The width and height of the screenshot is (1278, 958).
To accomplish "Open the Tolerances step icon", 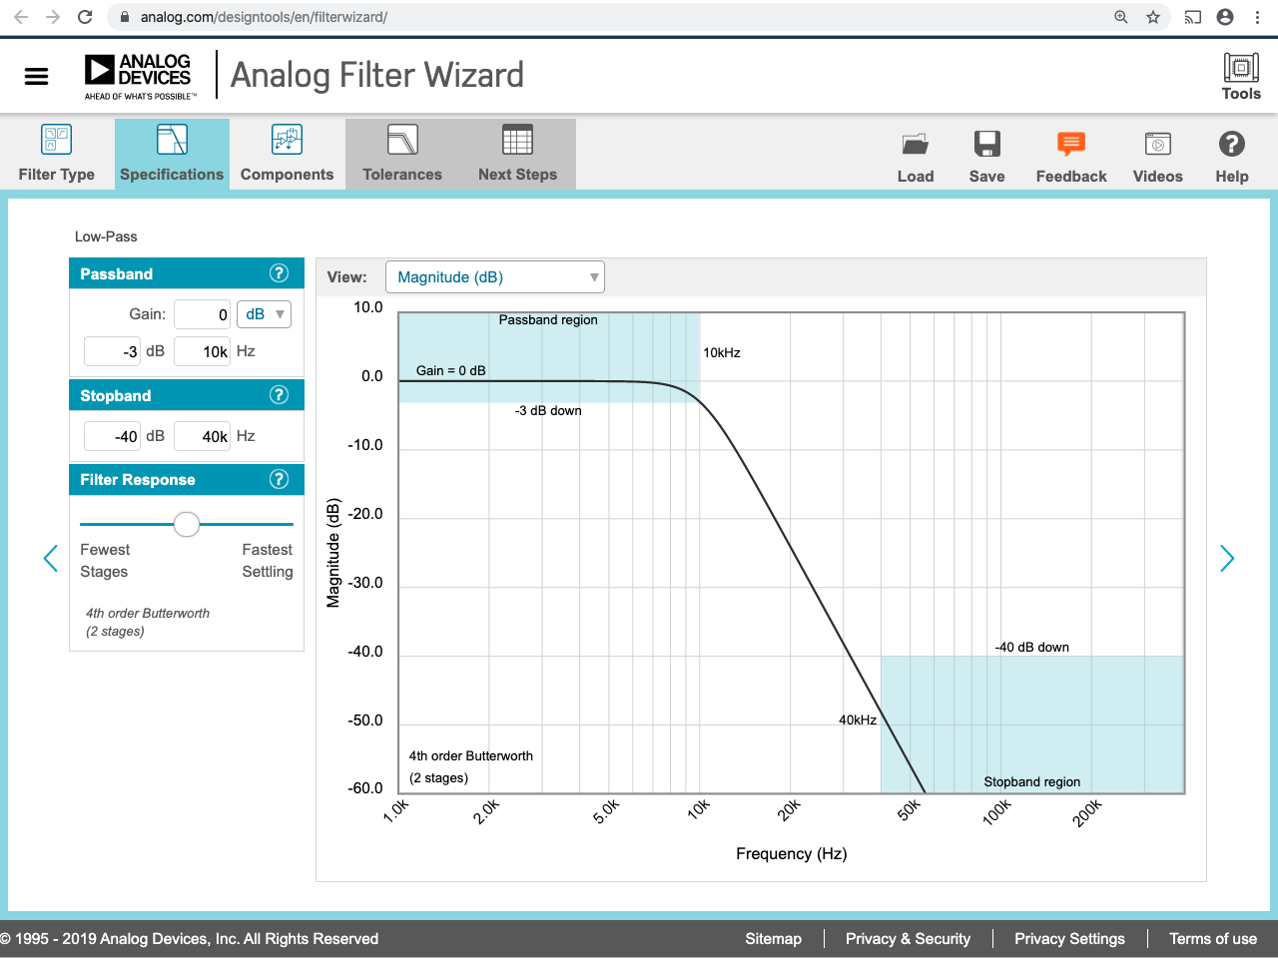I will click(402, 139).
